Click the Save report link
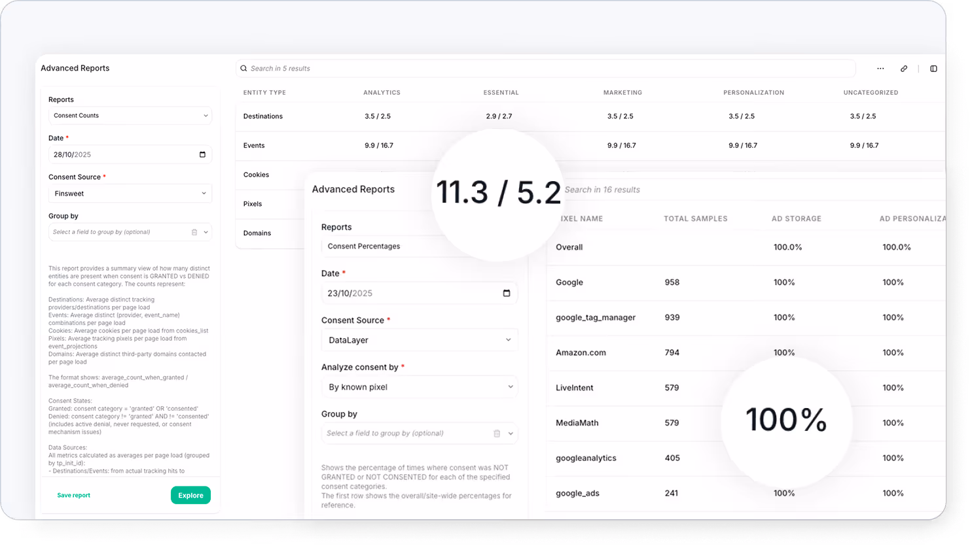 73,495
